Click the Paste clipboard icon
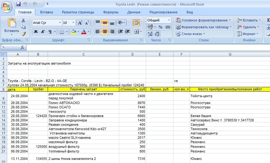Viewport: 270px width, 163px height. (x=12, y=23)
